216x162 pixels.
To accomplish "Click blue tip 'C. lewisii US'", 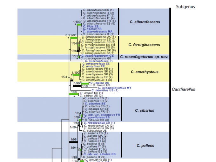I will pos(100,83).
